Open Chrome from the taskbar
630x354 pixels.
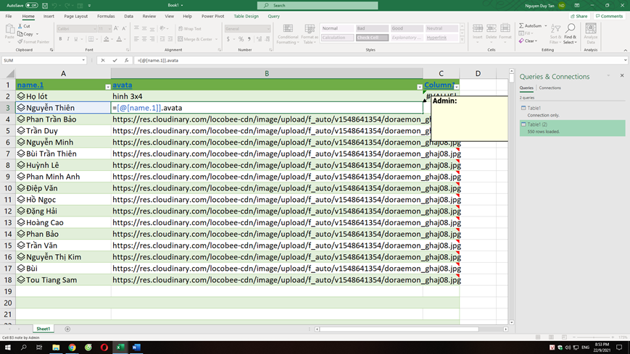(x=72, y=347)
